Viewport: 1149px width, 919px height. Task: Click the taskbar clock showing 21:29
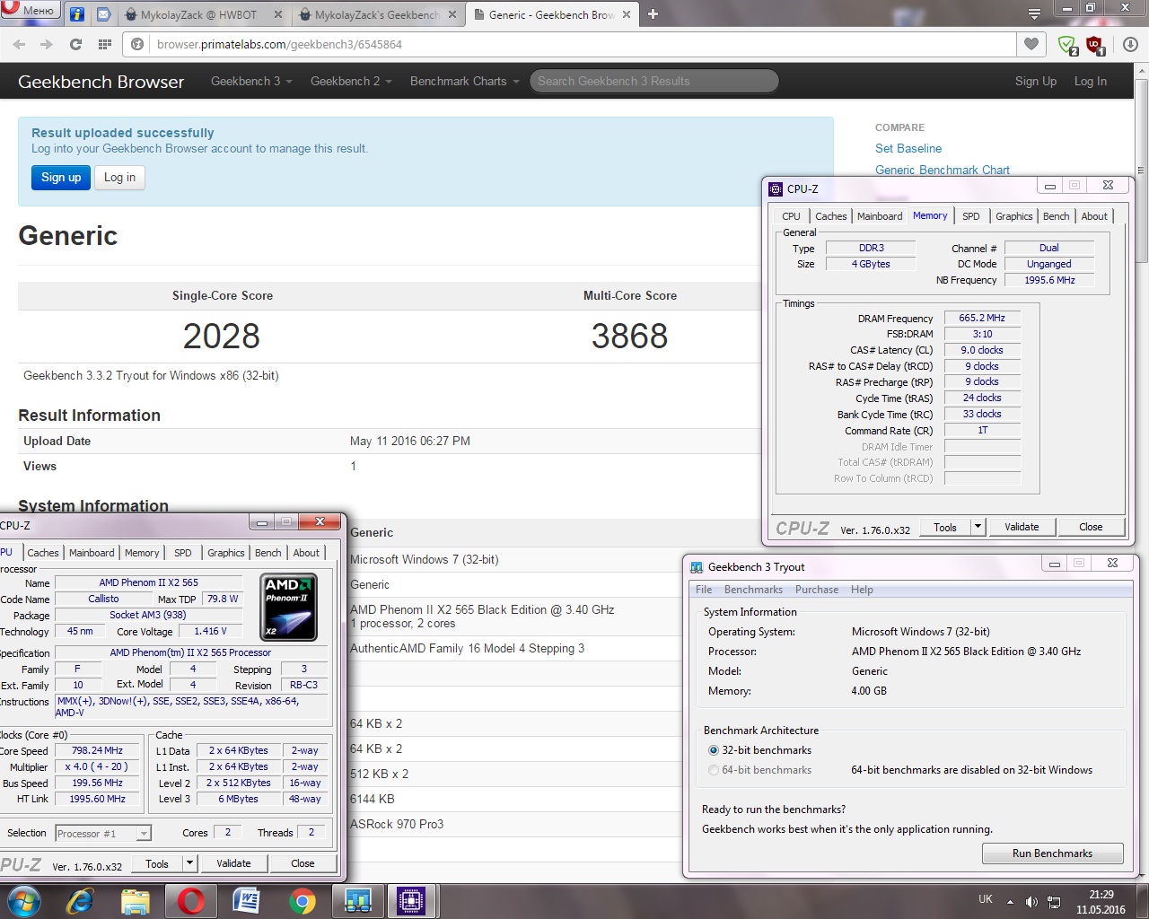1101,902
